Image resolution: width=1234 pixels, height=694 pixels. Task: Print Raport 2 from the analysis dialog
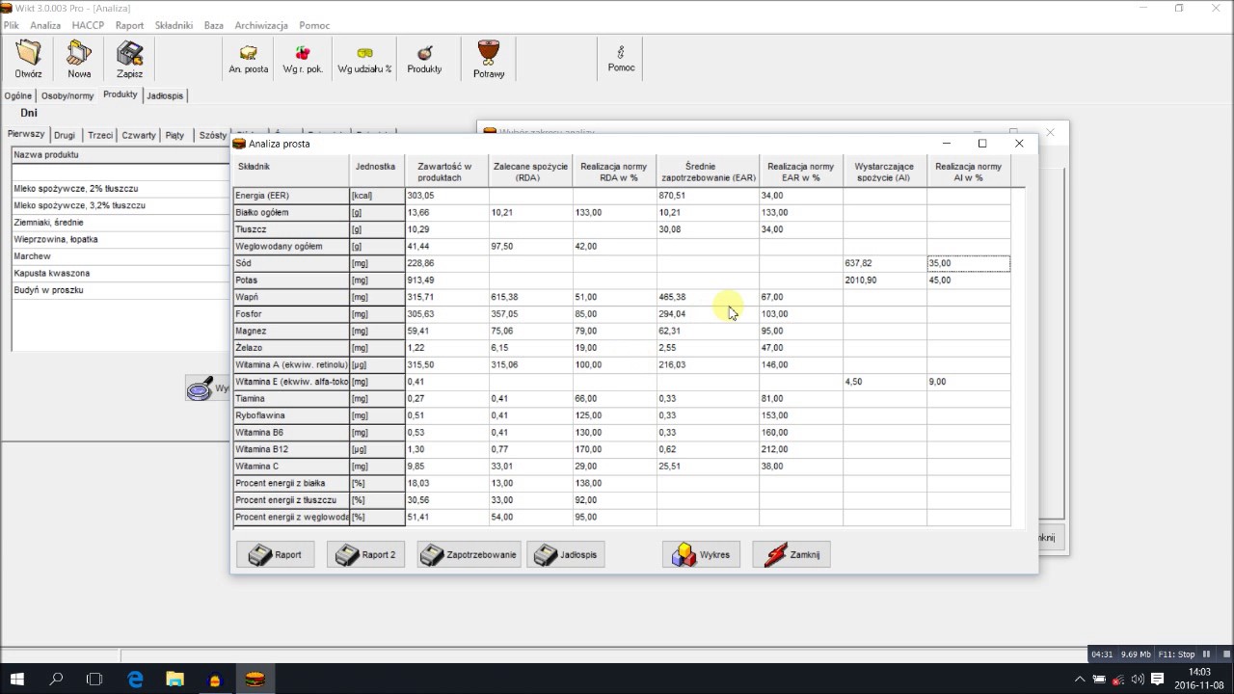pyautogui.click(x=365, y=554)
